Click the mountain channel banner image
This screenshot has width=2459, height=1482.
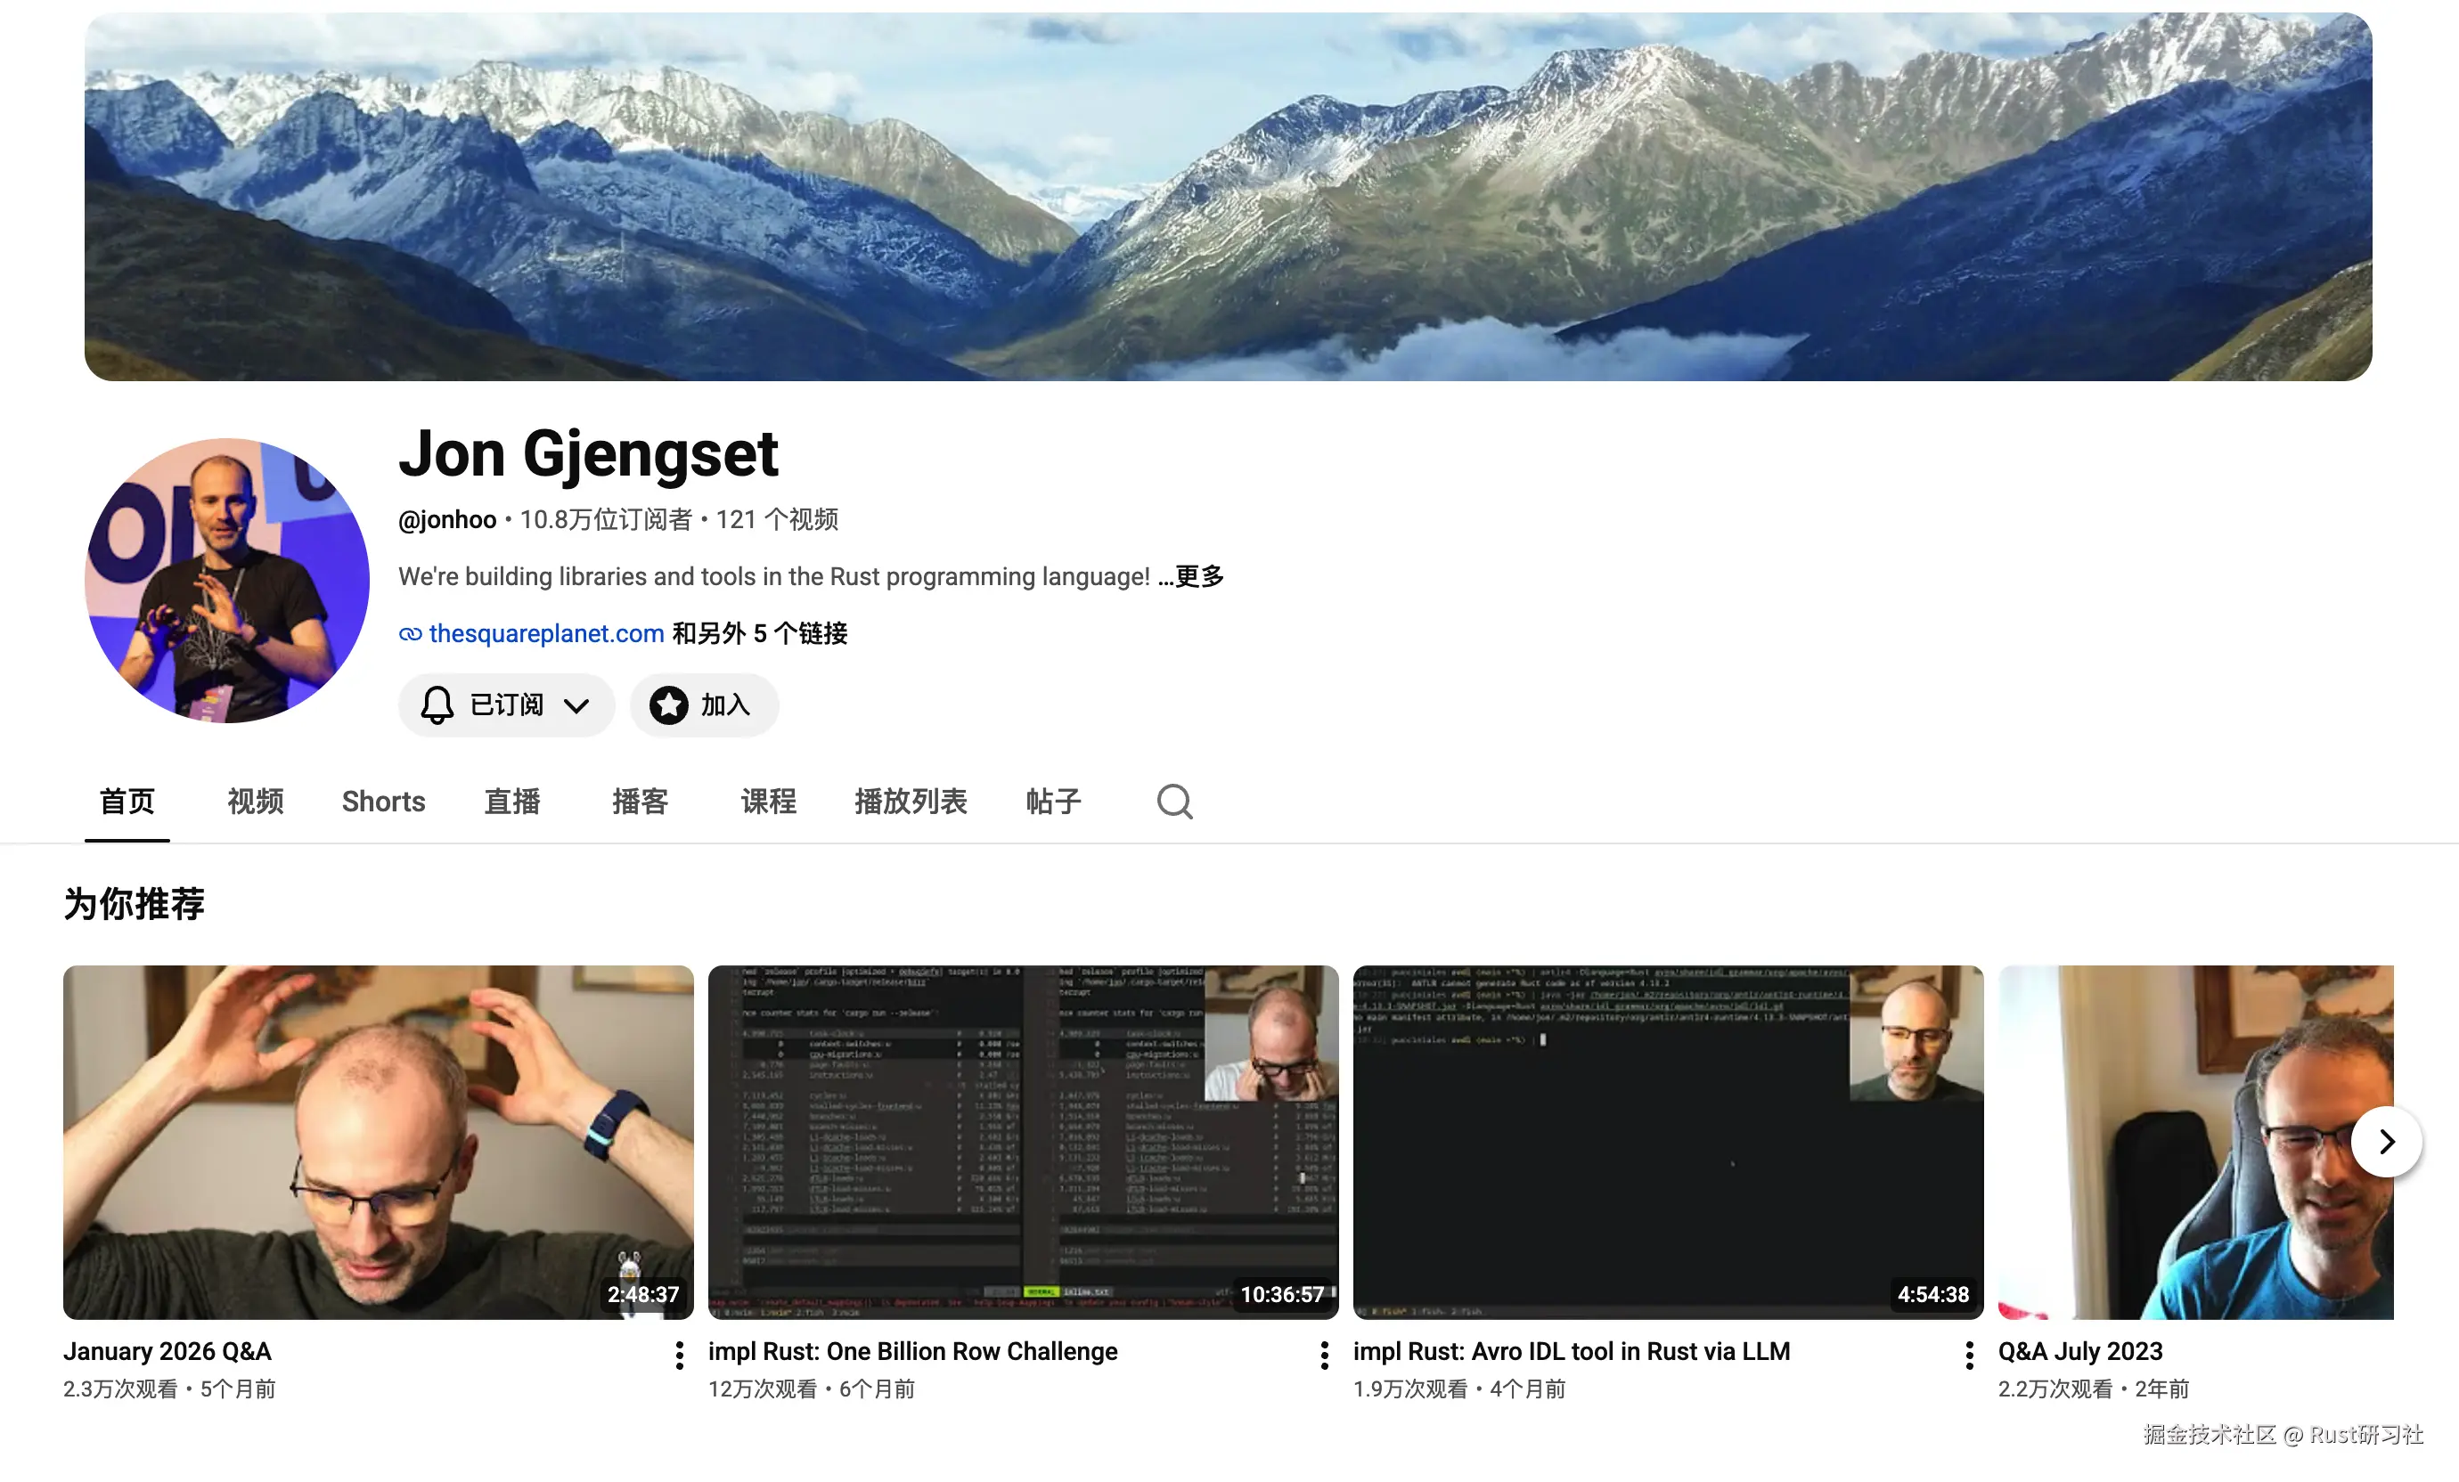tap(1228, 197)
